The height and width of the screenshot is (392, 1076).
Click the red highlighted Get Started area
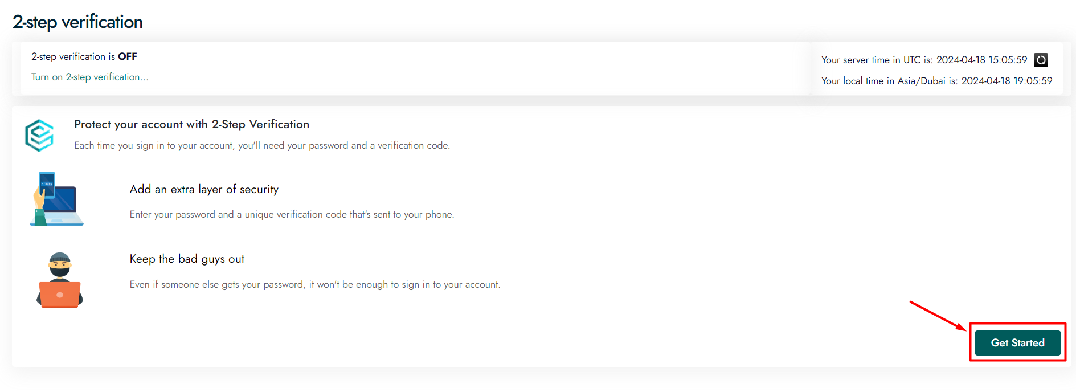pyautogui.click(x=1017, y=342)
